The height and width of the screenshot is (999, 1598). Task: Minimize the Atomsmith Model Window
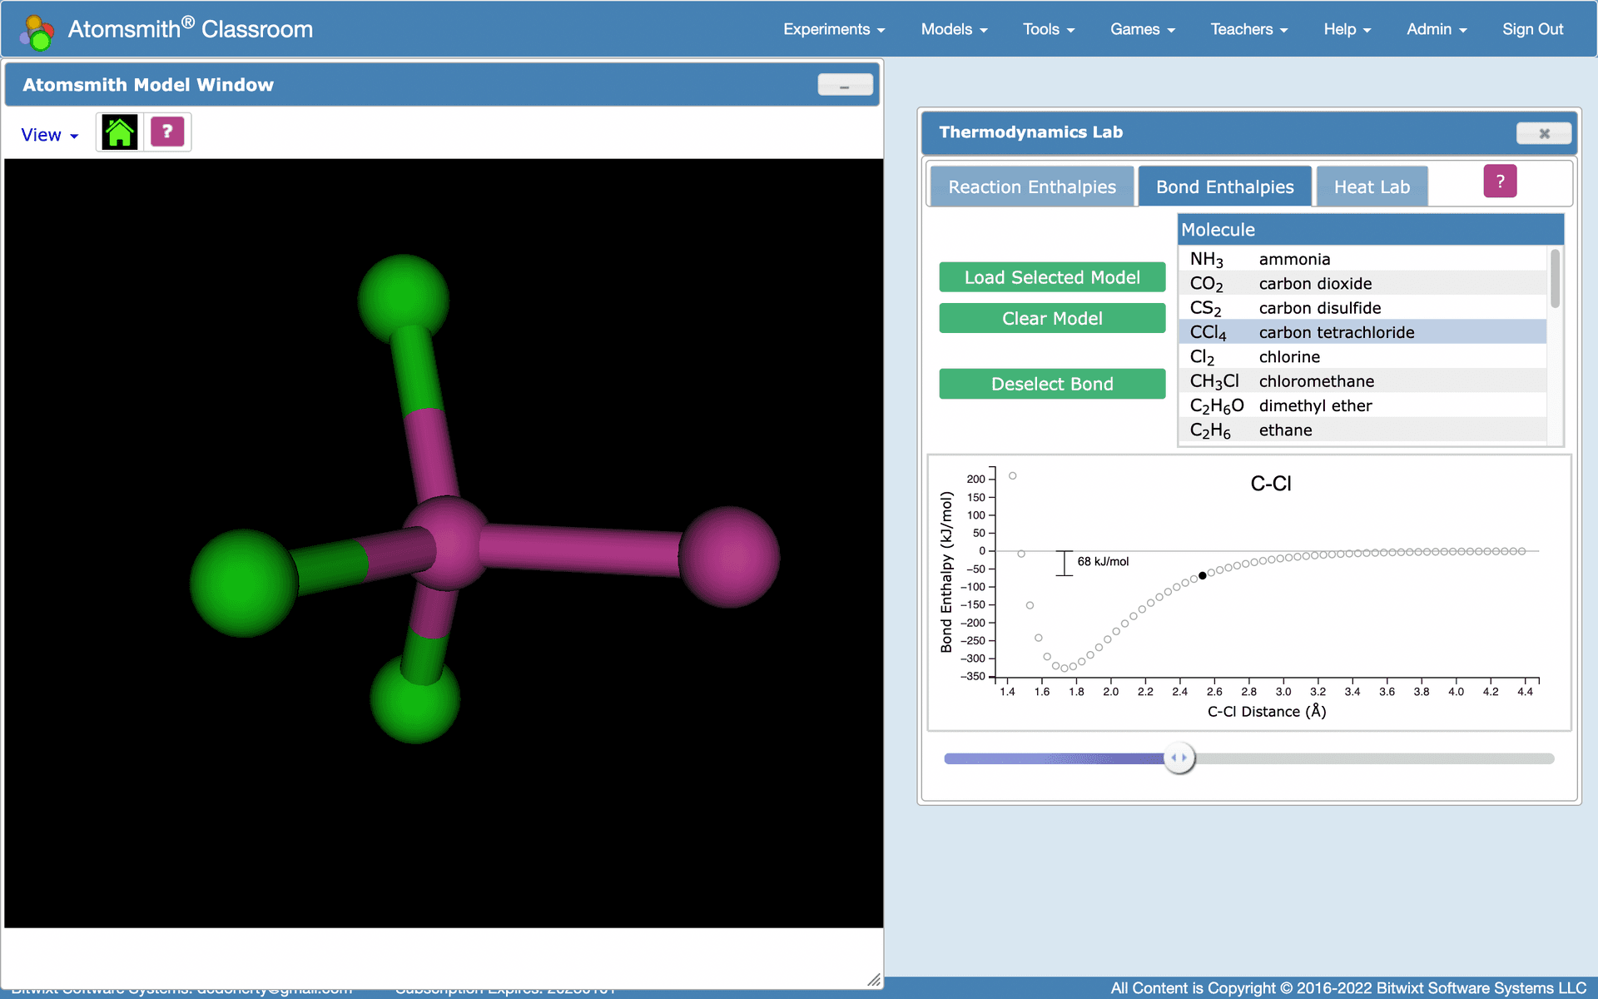click(x=845, y=85)
